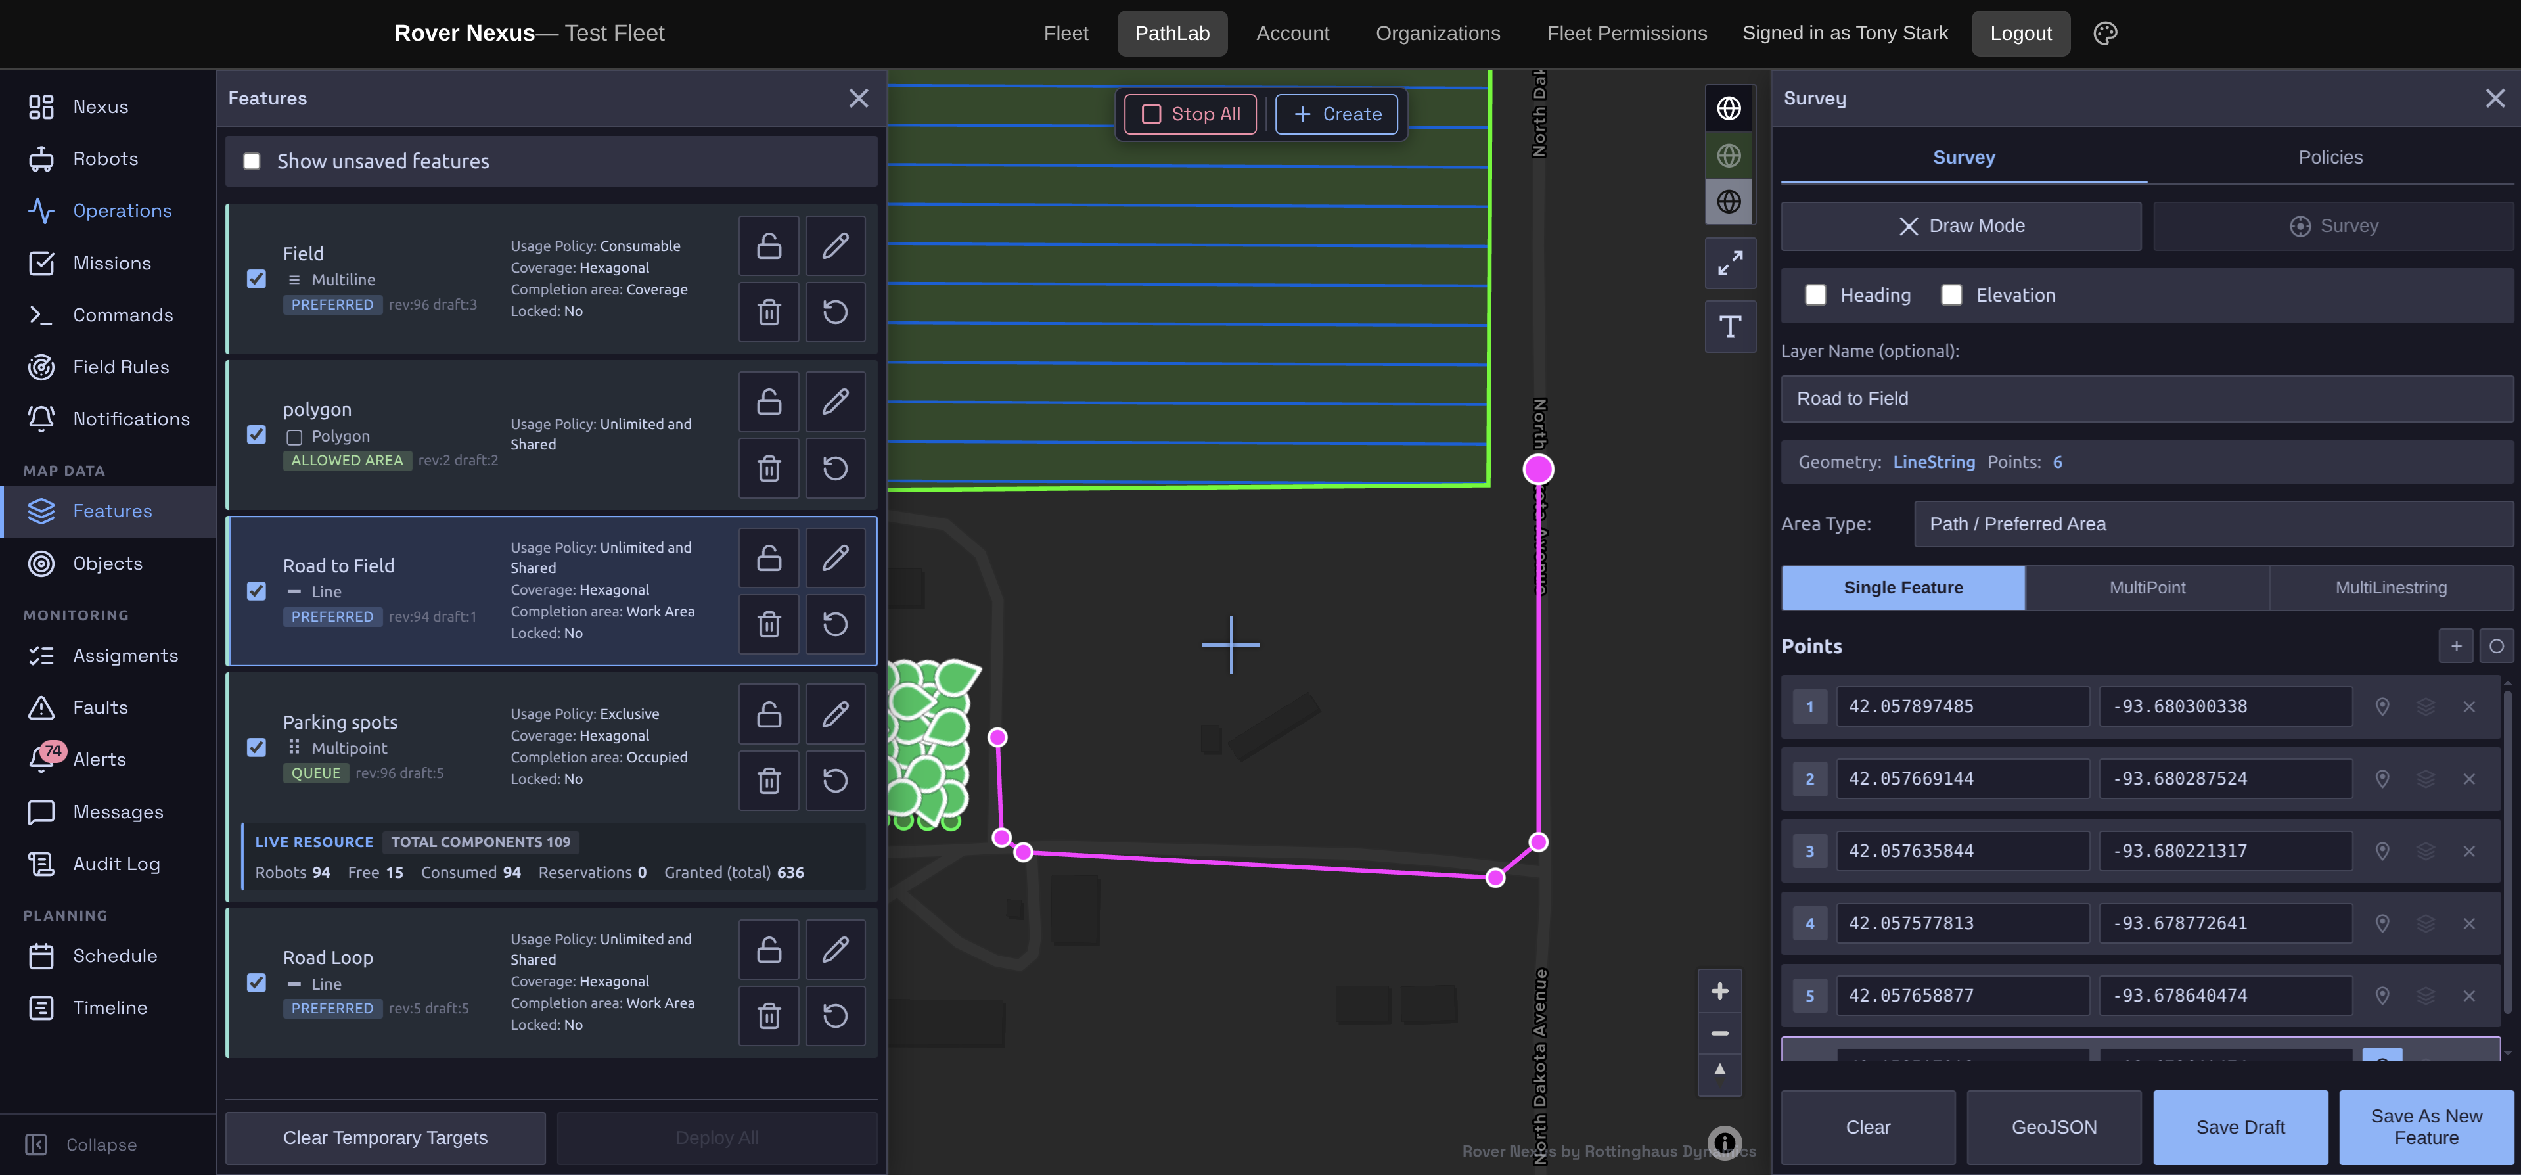Toggle fullscreen map view
The height and width of the screenshot is (1175, 2521).
(x=1729, y=264)
